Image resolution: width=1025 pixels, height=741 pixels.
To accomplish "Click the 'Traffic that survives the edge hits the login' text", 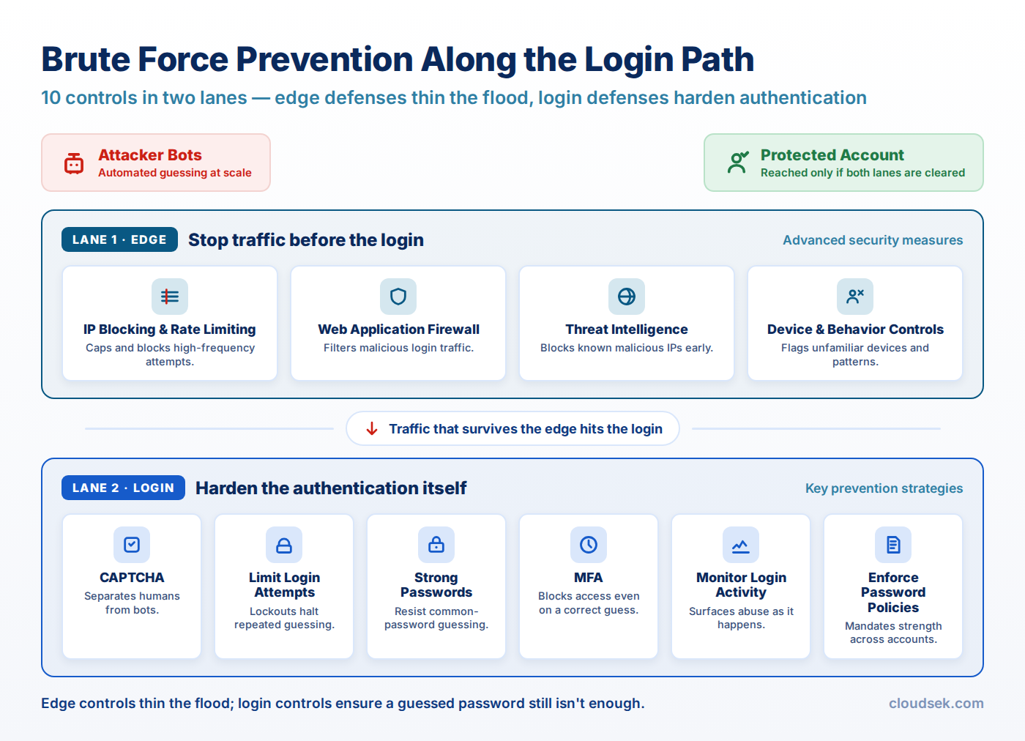I will point(526,429).
